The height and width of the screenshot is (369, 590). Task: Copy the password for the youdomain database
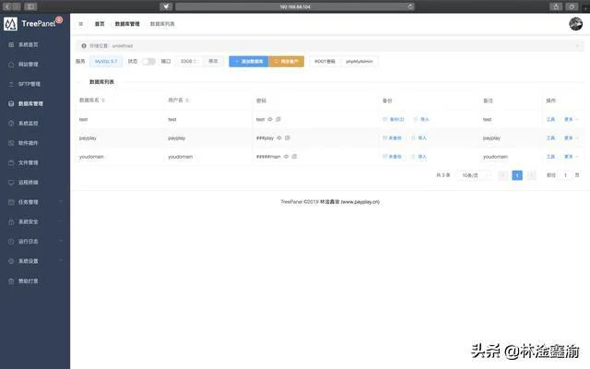click(x=295, y=157)
